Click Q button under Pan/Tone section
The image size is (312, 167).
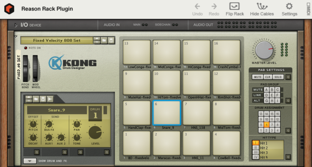[80, 152]
